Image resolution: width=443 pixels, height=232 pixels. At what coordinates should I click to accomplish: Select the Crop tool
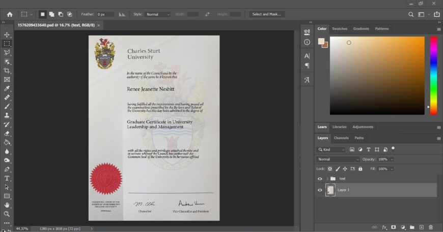coord(7,71)
